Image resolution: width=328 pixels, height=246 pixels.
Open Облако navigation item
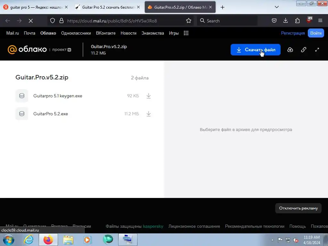click(x=48, y=33)
